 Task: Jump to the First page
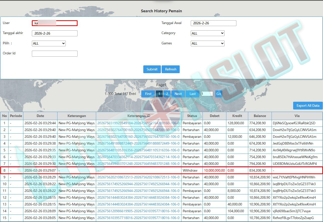[x=148, y=94]
